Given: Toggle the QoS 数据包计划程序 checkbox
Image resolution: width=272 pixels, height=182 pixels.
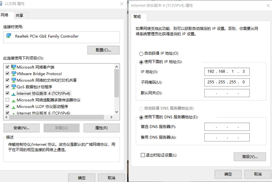Looking at the screenshot, I should coord(8,86).
